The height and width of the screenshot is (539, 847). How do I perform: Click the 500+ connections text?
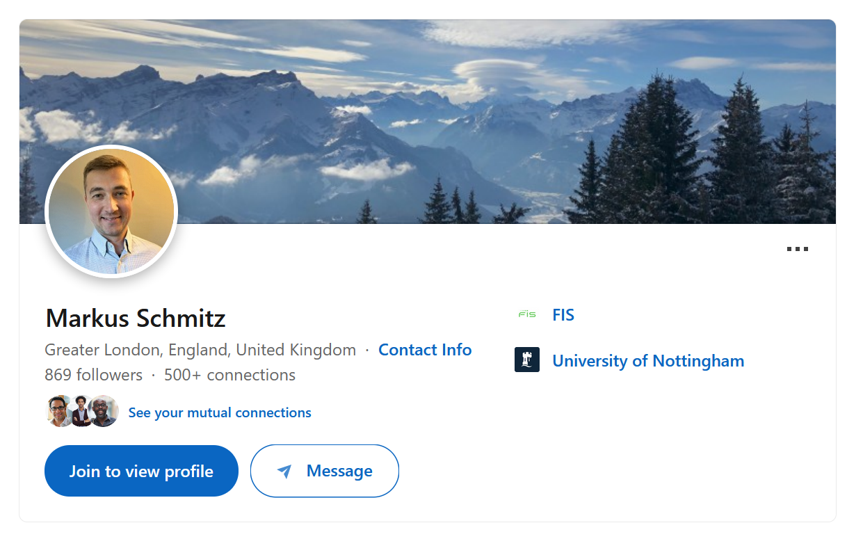229,375
